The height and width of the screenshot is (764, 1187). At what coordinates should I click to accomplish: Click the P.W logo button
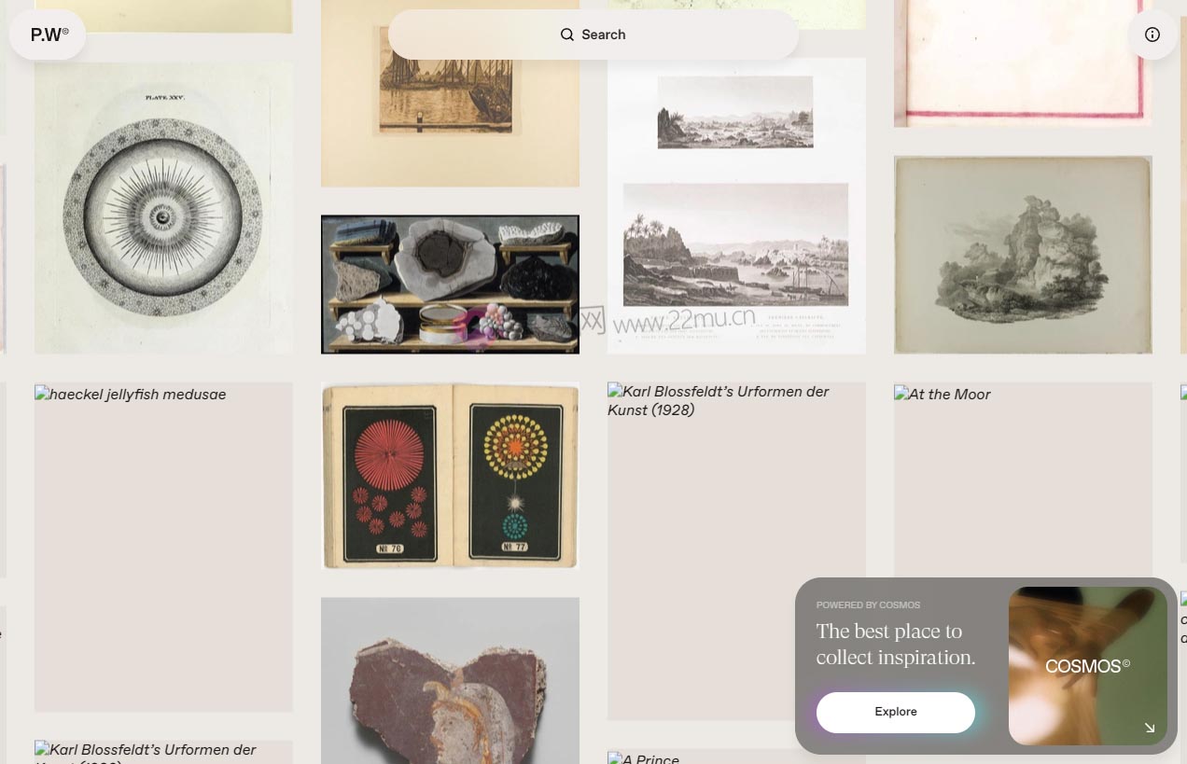[x=49, y=35]
